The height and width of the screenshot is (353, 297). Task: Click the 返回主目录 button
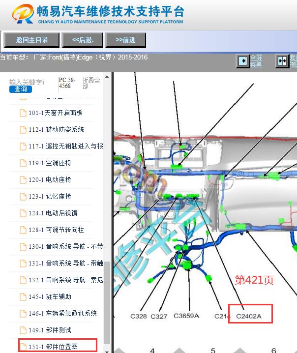(31, 40)
